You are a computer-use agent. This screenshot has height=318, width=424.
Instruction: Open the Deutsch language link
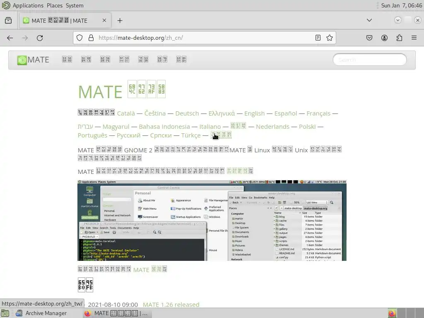point(187,113)
